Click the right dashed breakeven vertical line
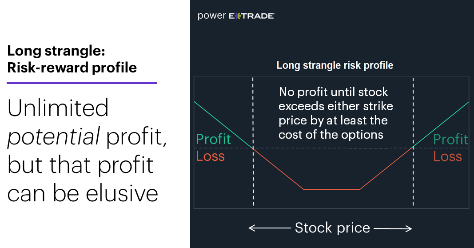The image size is (474, 248). (413, 142)
